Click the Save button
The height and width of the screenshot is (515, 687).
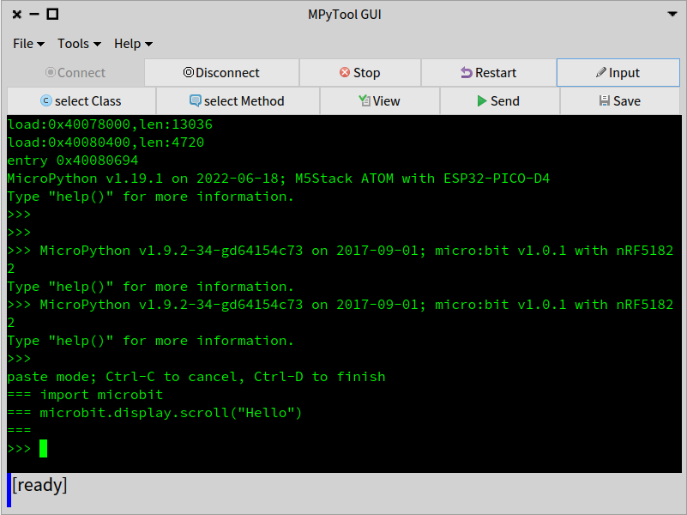[620, 101]
